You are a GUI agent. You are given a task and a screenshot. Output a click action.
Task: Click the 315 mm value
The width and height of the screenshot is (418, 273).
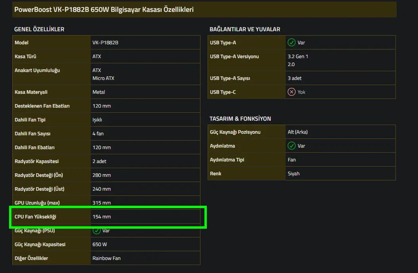click(101, 203)
